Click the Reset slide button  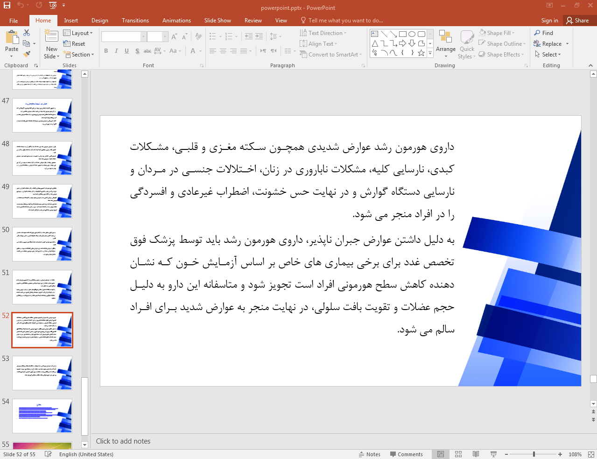pos(74,44)
